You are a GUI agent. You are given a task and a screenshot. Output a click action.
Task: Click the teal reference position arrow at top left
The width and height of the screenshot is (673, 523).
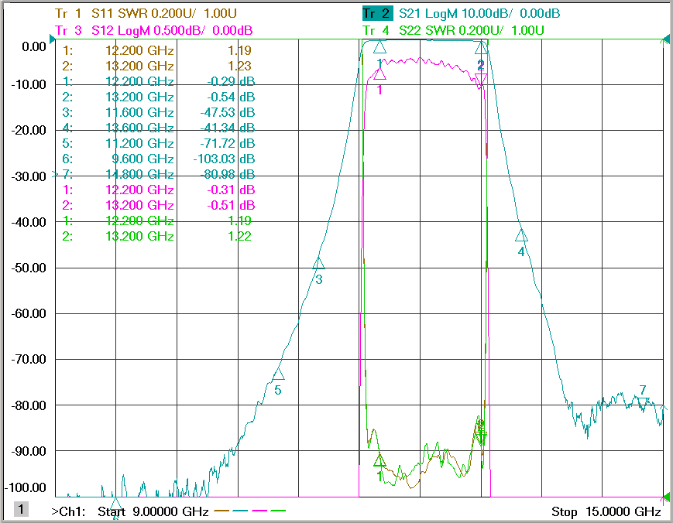53,39
